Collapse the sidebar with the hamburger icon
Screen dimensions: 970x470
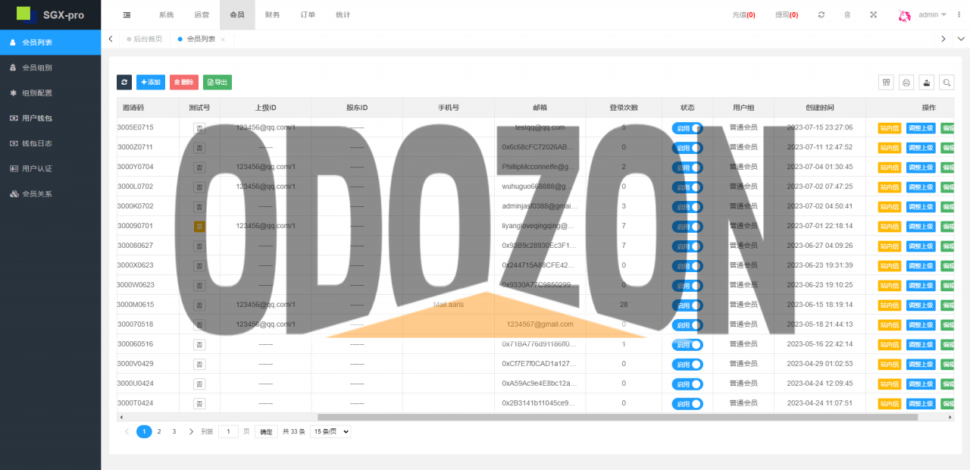[x=127, y=14]
